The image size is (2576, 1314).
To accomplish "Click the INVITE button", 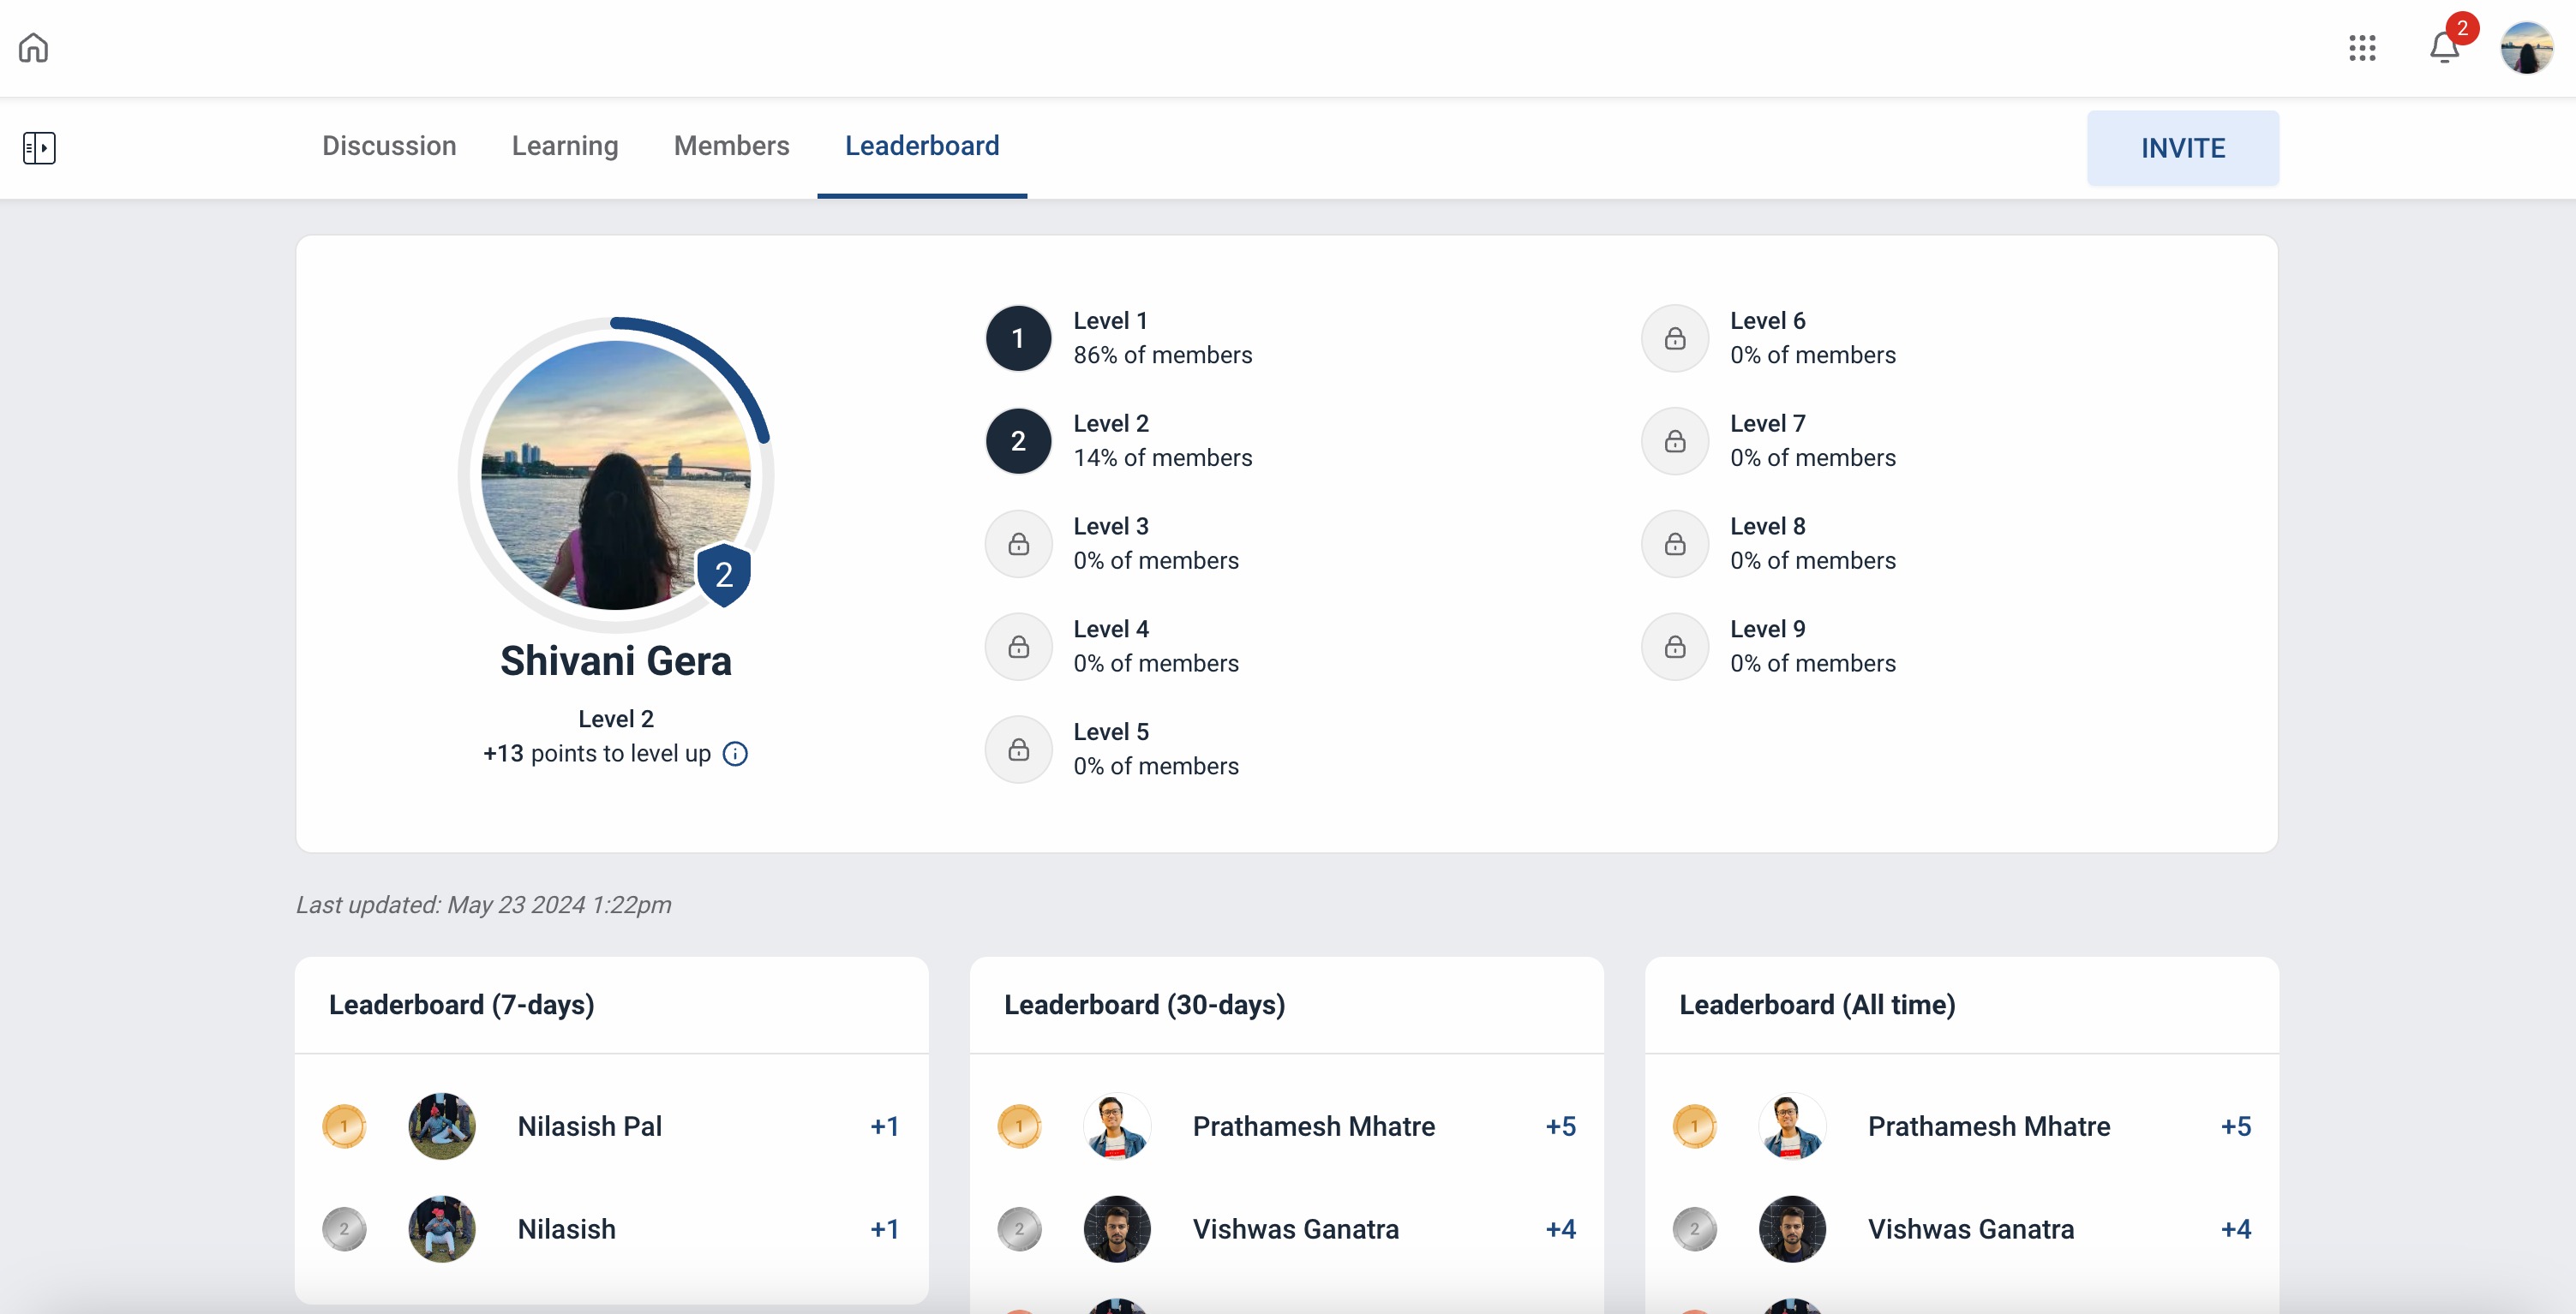I will click(x=2182, y=148).
